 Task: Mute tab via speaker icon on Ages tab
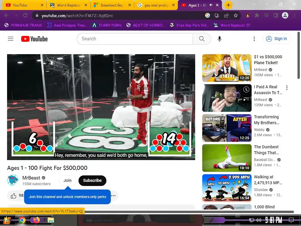point(211,5)
